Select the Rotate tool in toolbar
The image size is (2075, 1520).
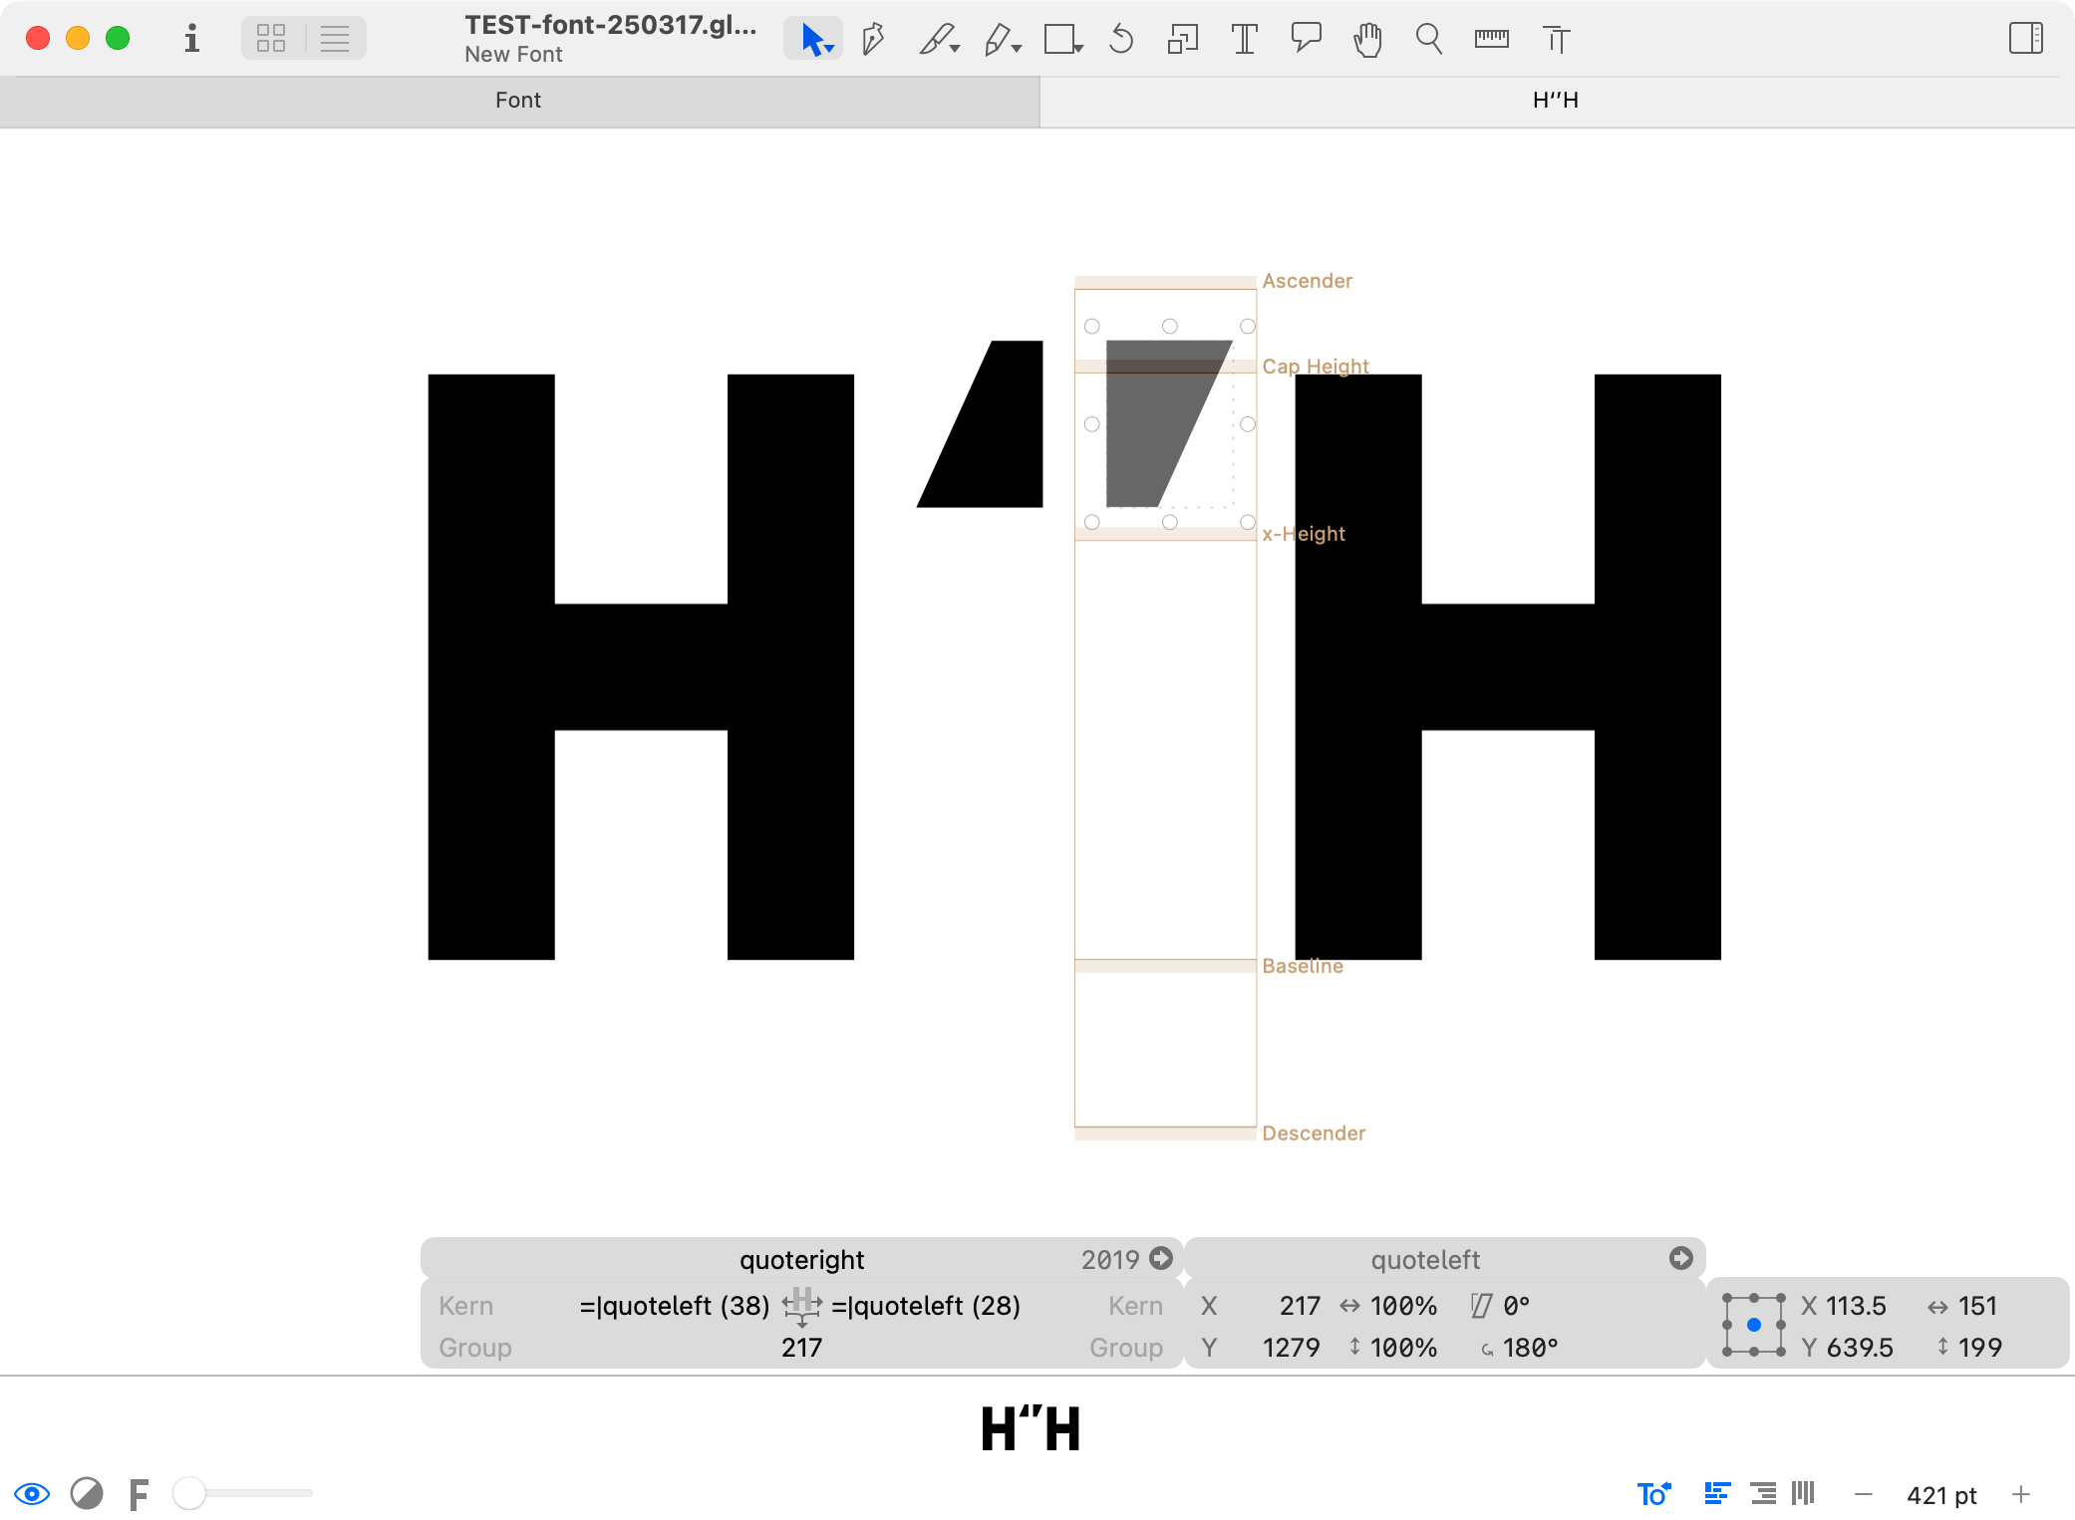click(x=1121, y=40)
